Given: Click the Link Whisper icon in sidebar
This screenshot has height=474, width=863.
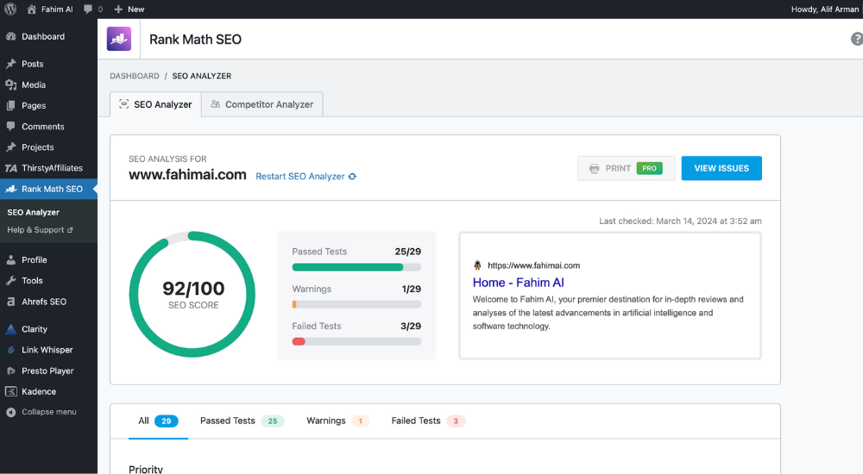Looking at the screenshot, I should click(x=10, y=350).
